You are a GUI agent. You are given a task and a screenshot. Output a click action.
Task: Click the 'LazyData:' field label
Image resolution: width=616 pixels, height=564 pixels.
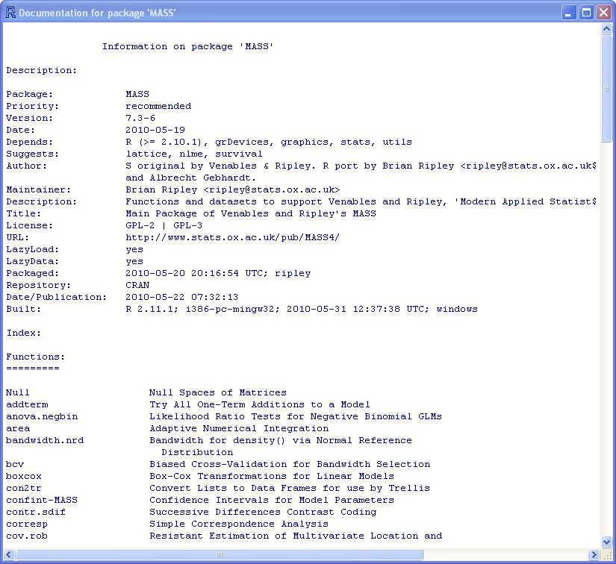pyautogui.click(x=33, y=261)
